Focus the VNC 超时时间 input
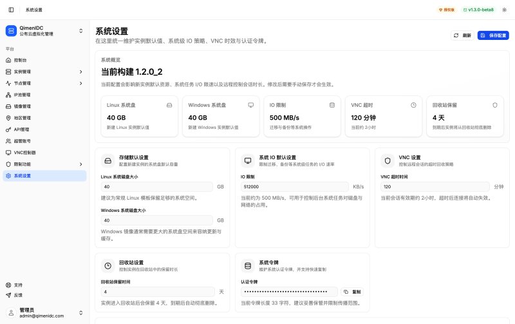 pyautogui.click(x=435, y=187)
